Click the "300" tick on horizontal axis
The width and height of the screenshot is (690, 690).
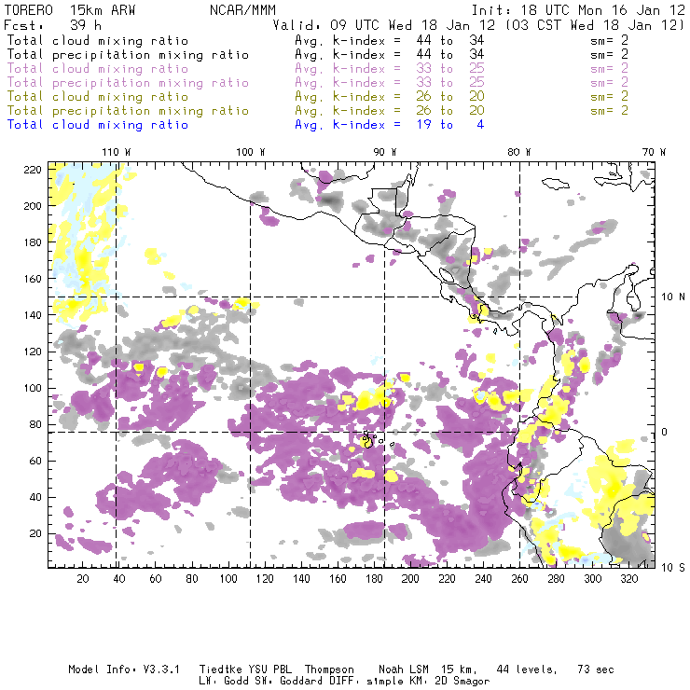point(592,579)
